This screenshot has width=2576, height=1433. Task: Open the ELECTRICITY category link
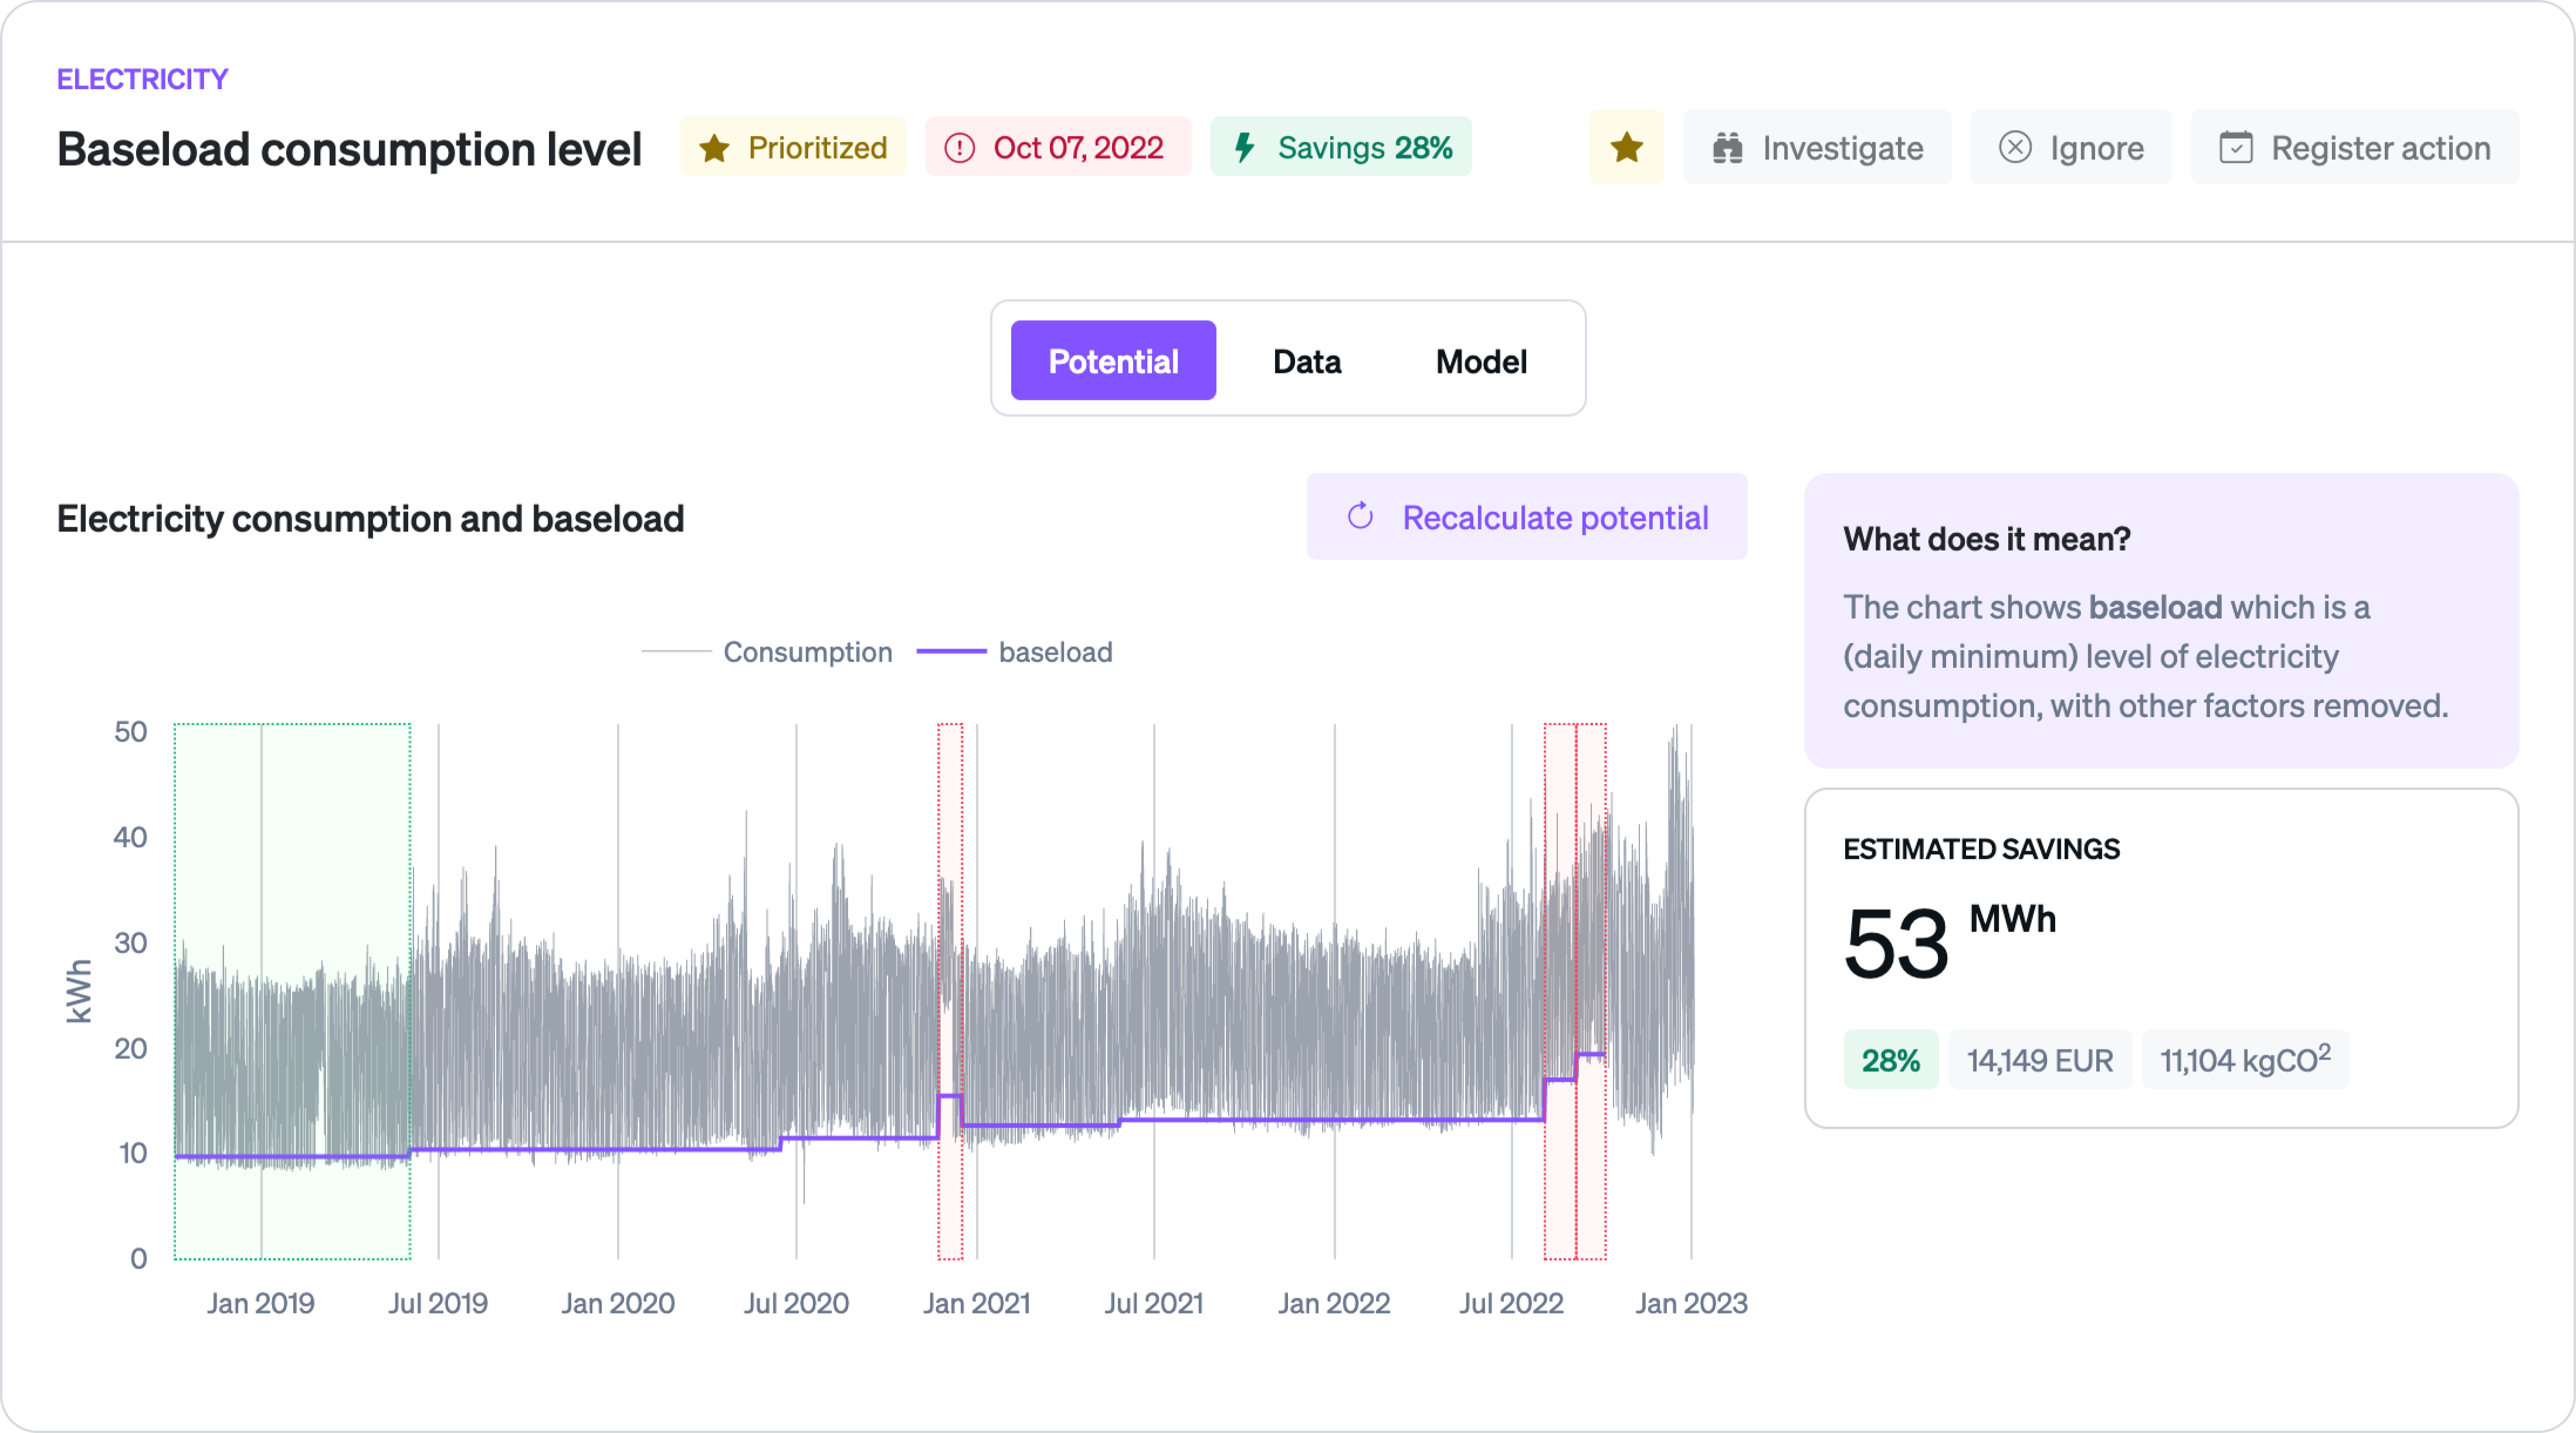tap(142, 79)
